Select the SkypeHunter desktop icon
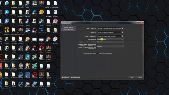Screen dimensions: 169x95 coord(35,48)
